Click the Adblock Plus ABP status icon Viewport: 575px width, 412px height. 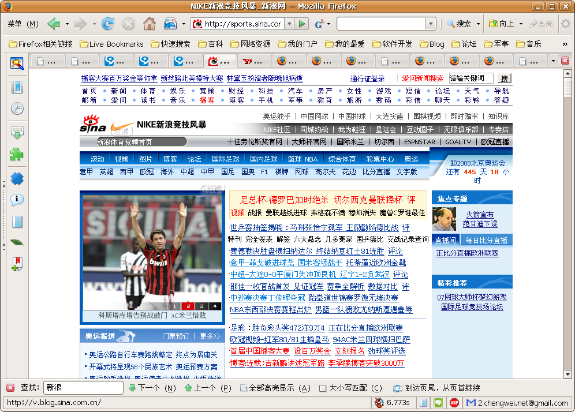[x=454, y=403]
